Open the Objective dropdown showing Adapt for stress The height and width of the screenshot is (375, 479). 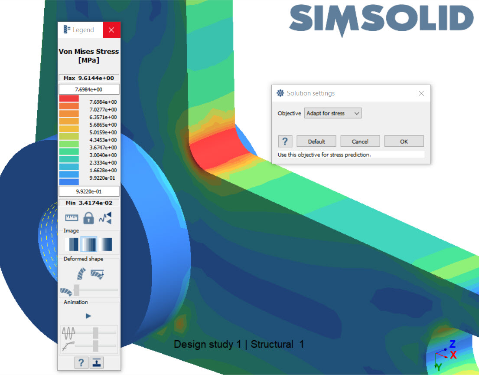point(332,113)
